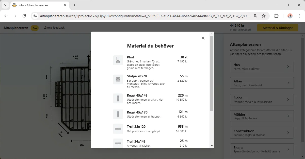Open the tab search dropdown arrow
This screenshot has height=159, width=305.
point(5,5)
